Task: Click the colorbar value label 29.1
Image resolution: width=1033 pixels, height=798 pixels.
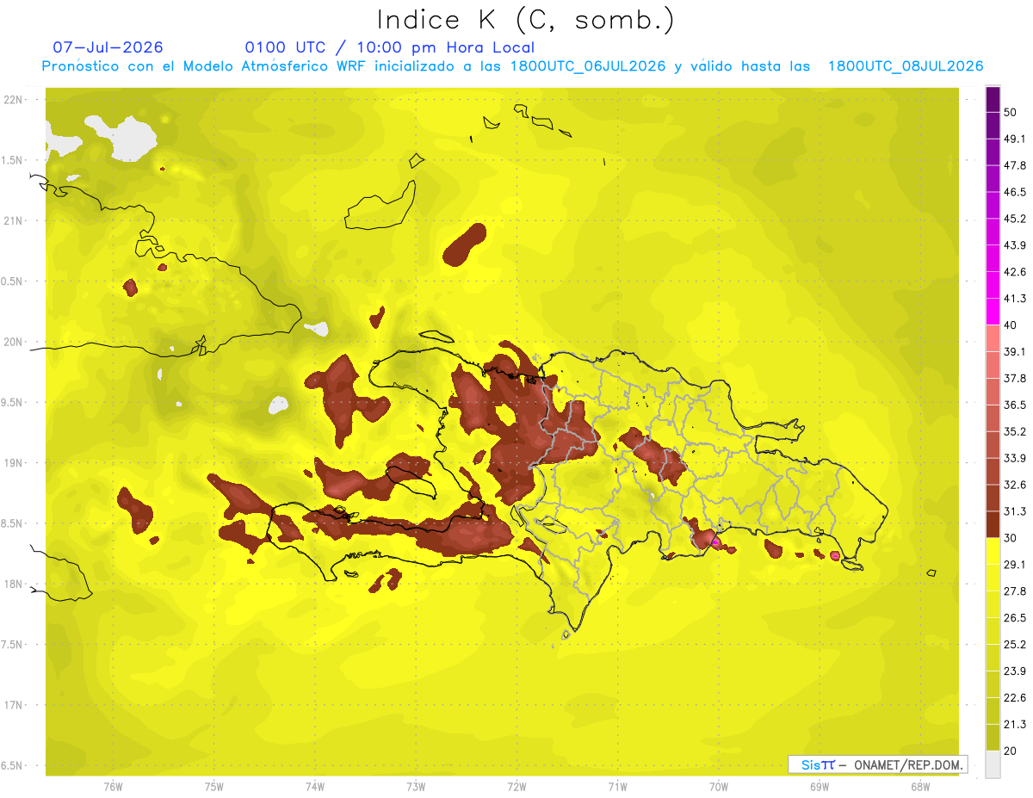Action: (1016, 564)
